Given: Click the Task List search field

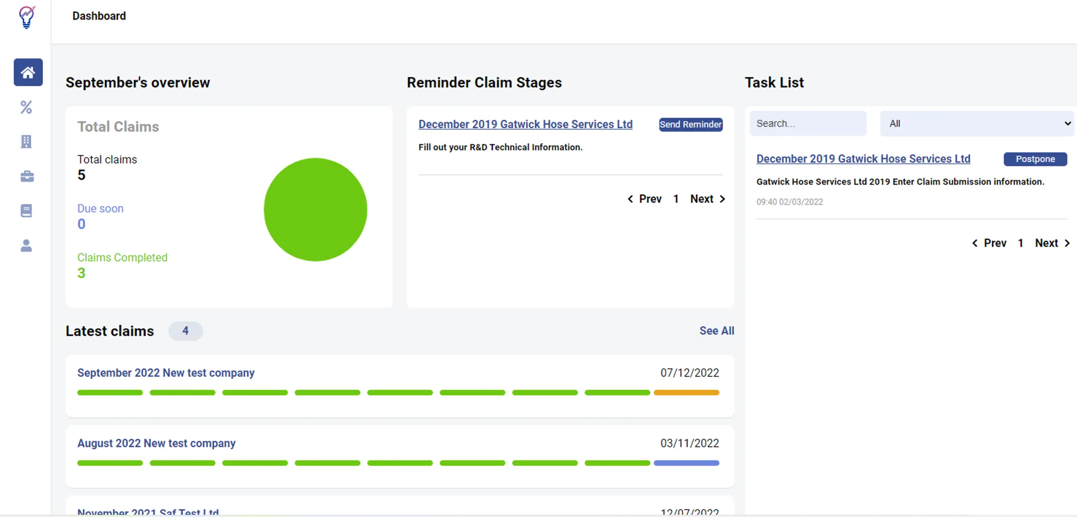Looking at the screenshot, I should click(x=807, y=123).
